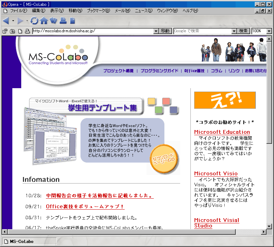Click the orange え?! banner

(225, 100)
